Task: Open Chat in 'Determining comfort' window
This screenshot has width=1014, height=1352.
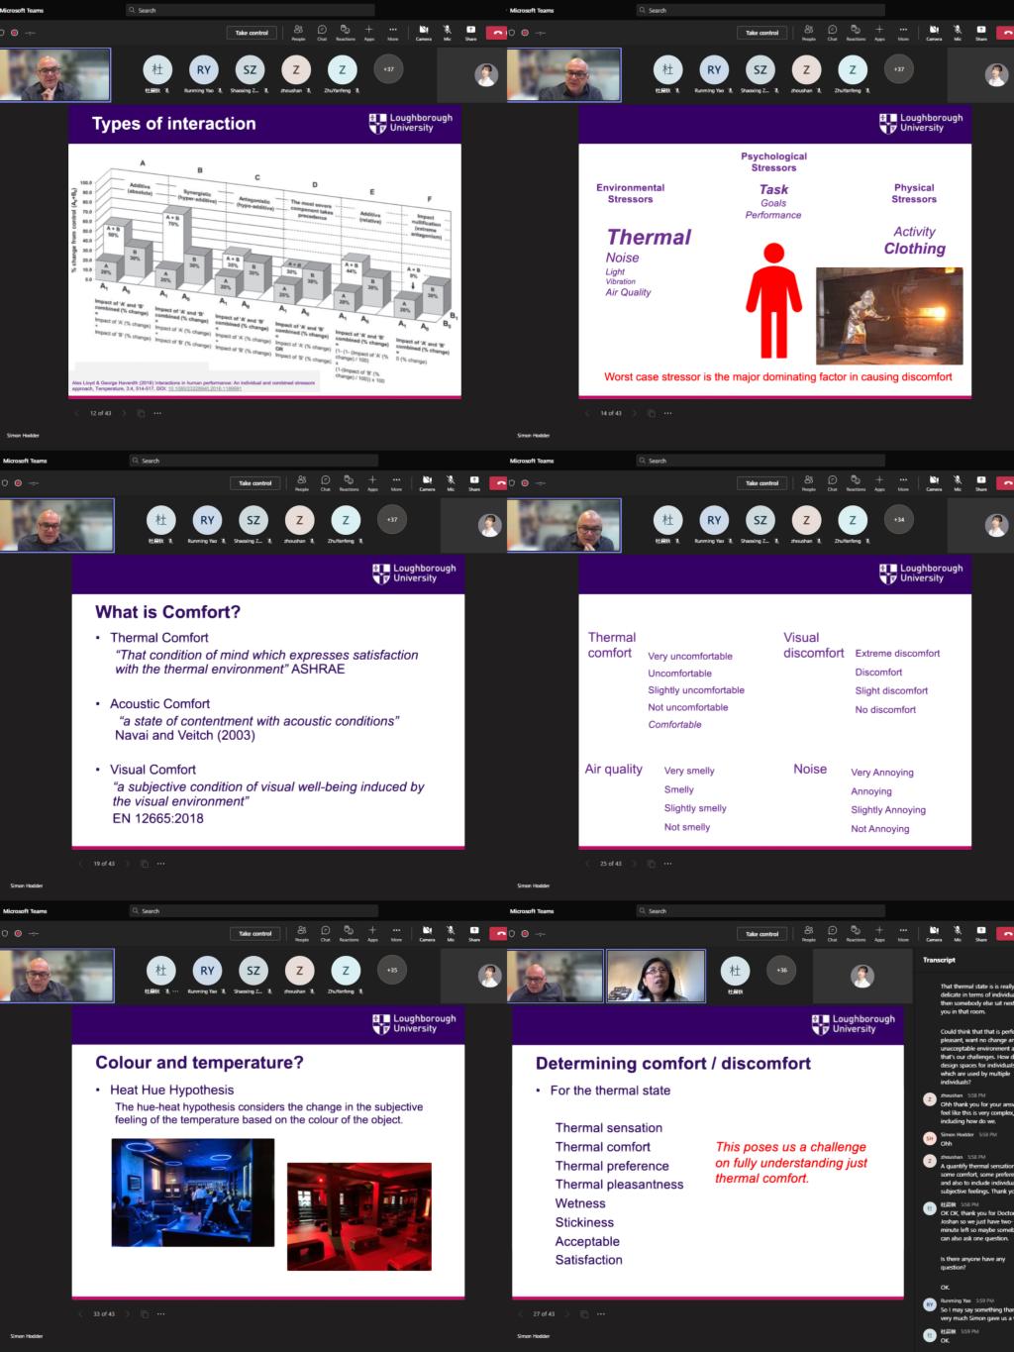Action: click(x=833, y=933)
